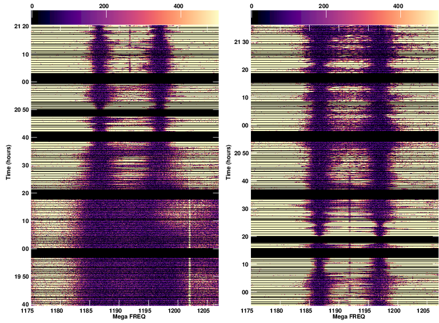Click the right colorbar near the 400 mark

398,17
